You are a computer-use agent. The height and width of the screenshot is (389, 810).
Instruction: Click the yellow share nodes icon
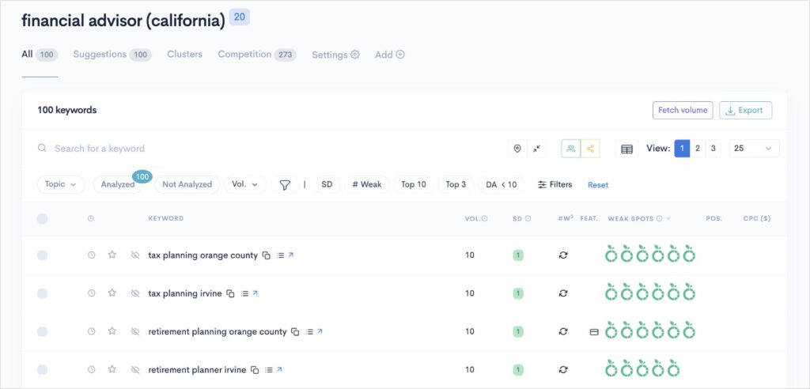click(590, 149)
